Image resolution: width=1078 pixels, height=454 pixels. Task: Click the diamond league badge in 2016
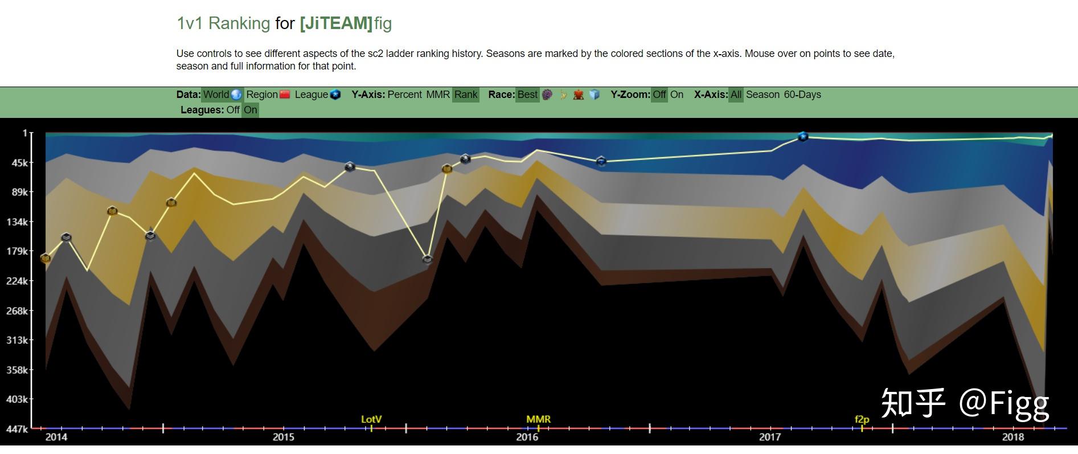point(601,162)
